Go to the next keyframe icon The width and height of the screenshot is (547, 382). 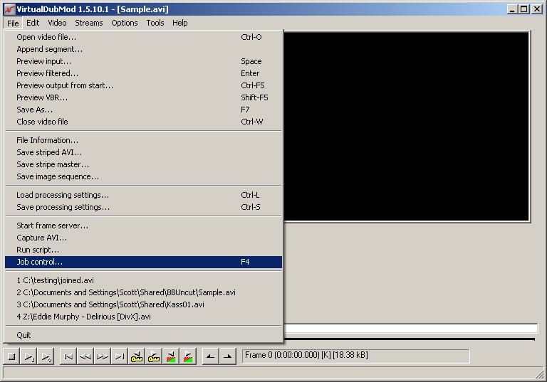click(x=154, y=356)
